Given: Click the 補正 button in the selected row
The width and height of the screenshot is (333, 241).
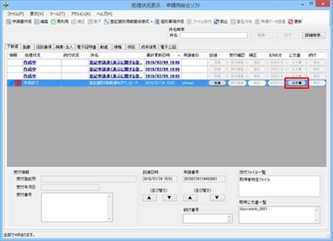Looking at the screenshot, I should pyautogui.click(x=257, y=83).
